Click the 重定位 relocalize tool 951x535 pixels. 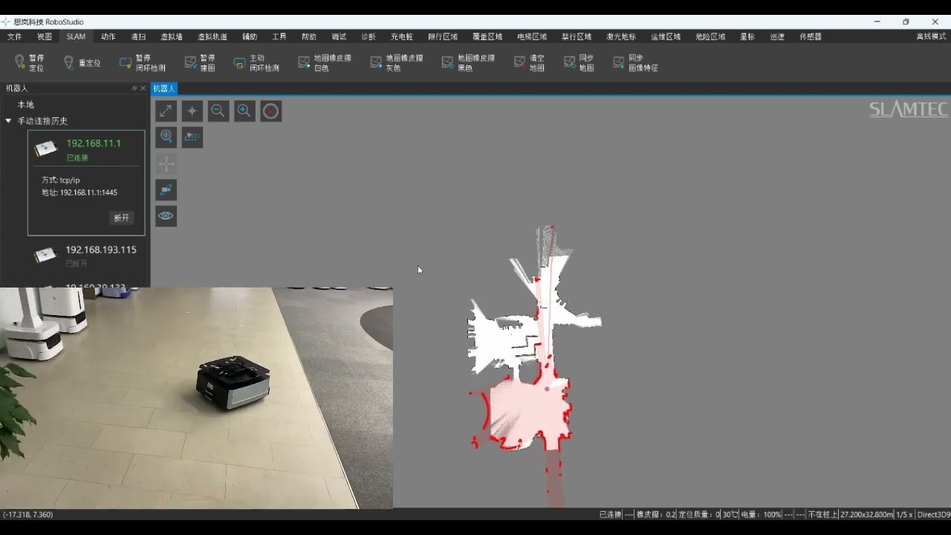point(82,63)
